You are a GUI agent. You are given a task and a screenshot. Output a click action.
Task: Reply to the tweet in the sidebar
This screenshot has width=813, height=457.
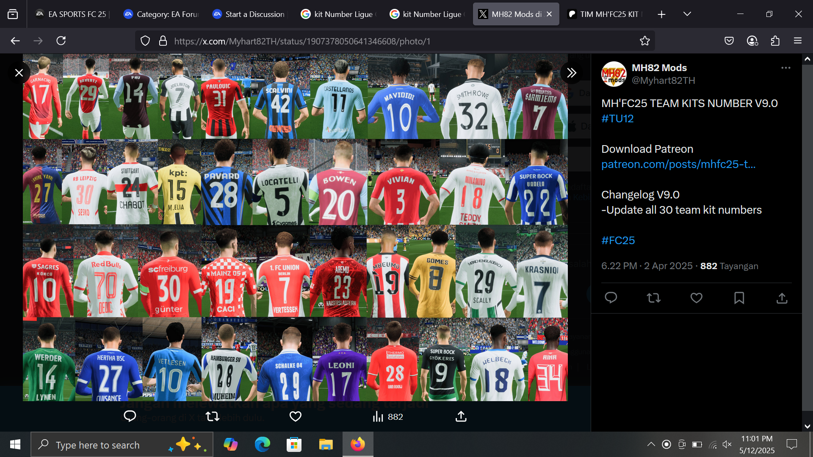coord(611,298)
